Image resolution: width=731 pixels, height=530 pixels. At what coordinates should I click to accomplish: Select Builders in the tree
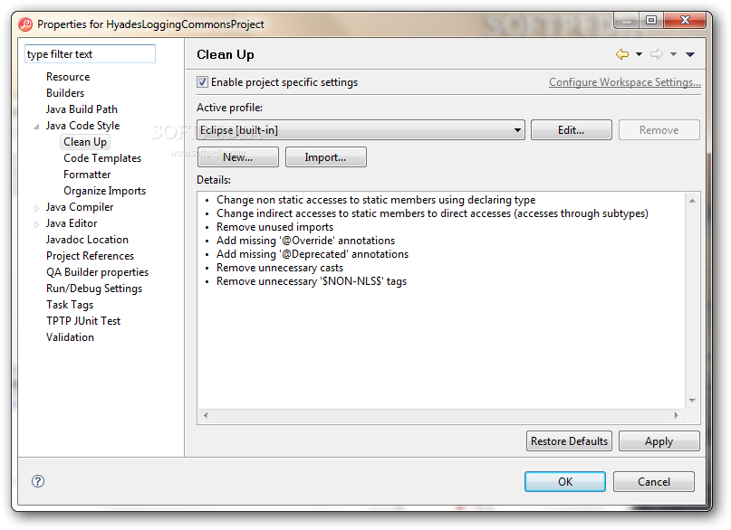tap(65, 93)
